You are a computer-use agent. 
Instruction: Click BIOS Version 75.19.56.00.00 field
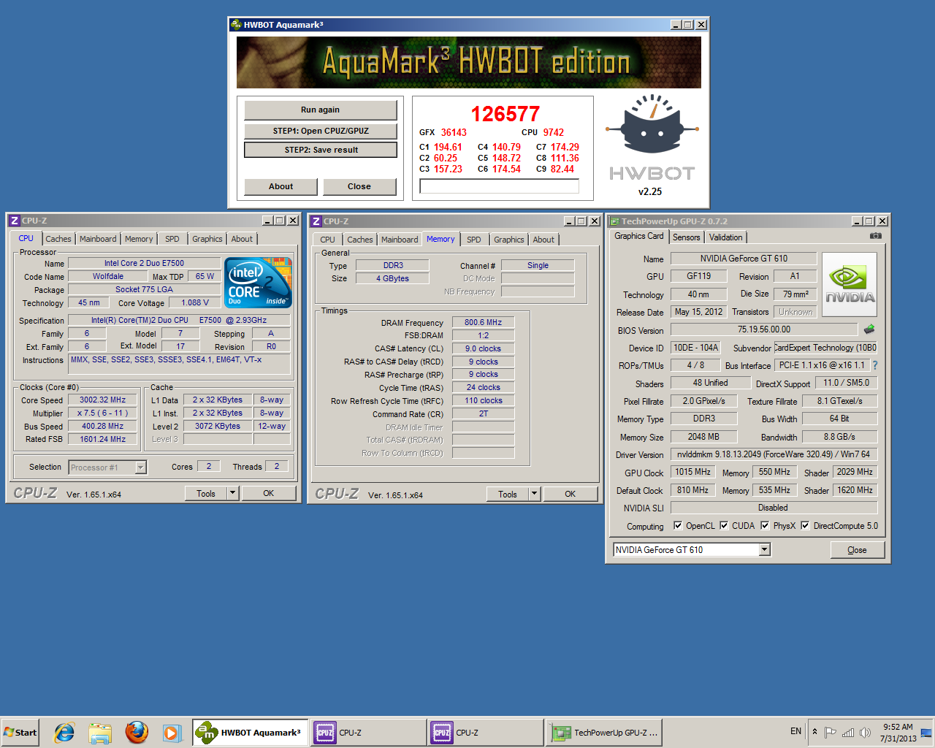point(764,329)
